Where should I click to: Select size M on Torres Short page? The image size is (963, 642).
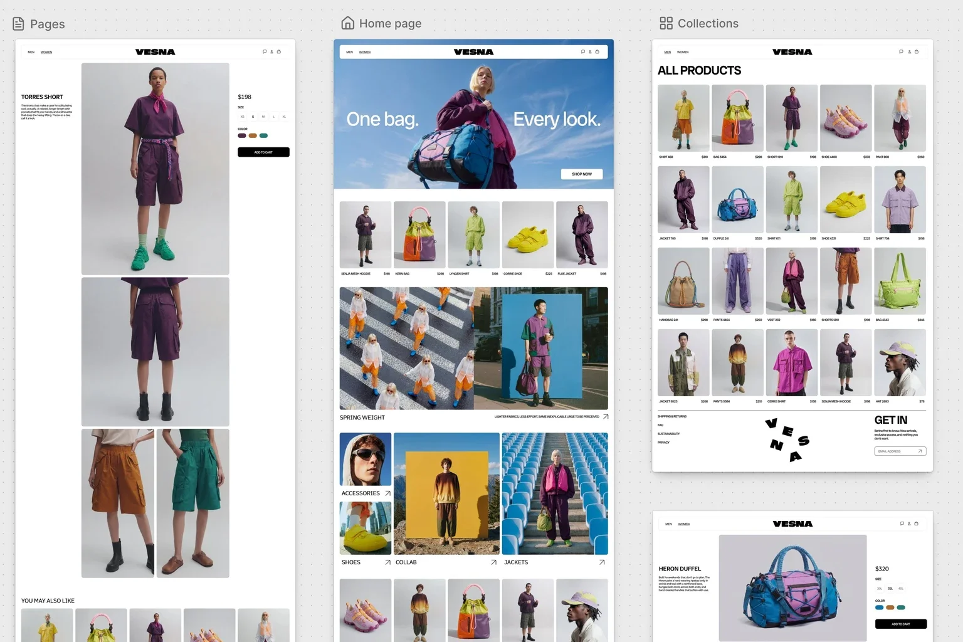point(263,117)
